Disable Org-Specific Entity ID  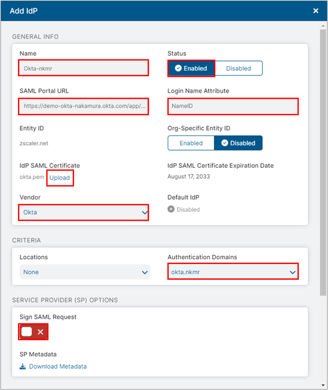click(x=238, y=143)
